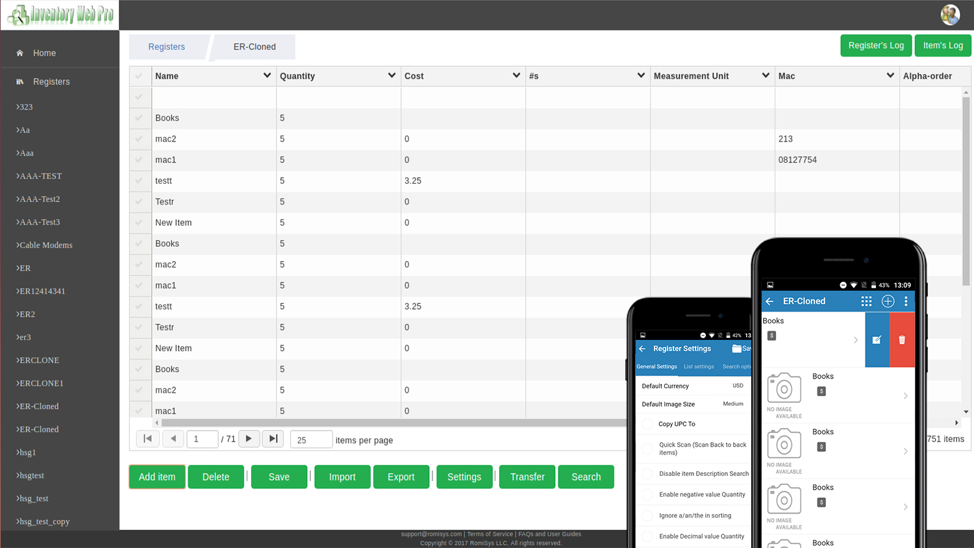Go to the first page of results

147,439
